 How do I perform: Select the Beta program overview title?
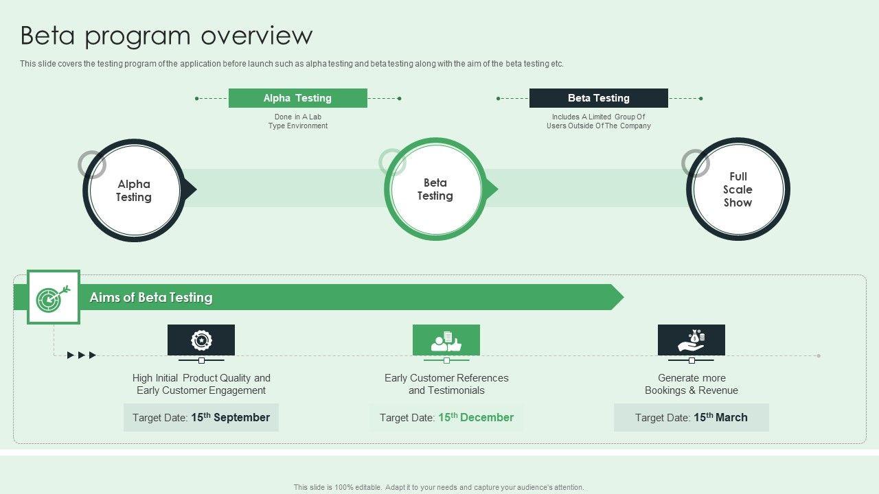167,35
